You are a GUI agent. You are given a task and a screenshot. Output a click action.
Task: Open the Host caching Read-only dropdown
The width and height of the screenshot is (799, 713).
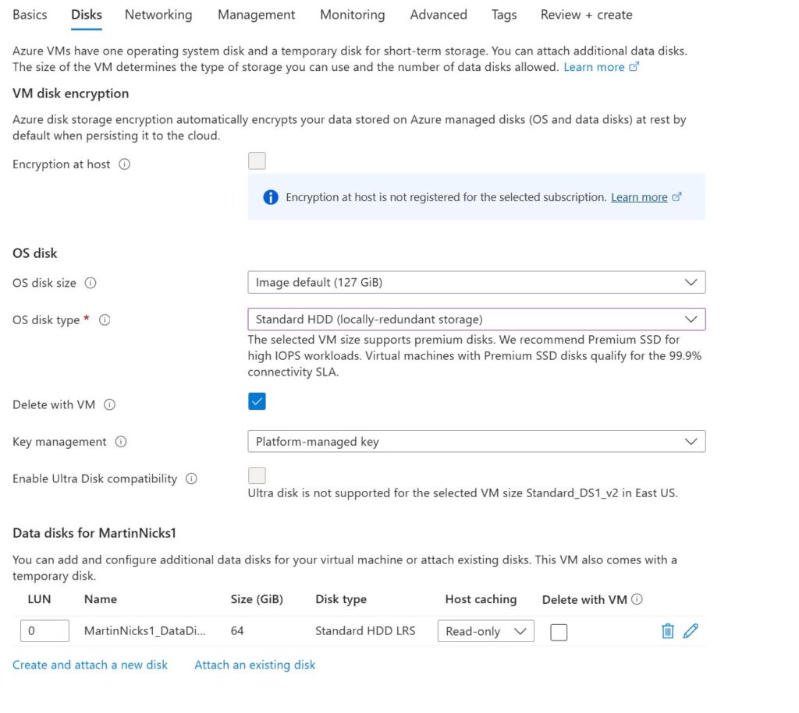(x=485, y=631)
